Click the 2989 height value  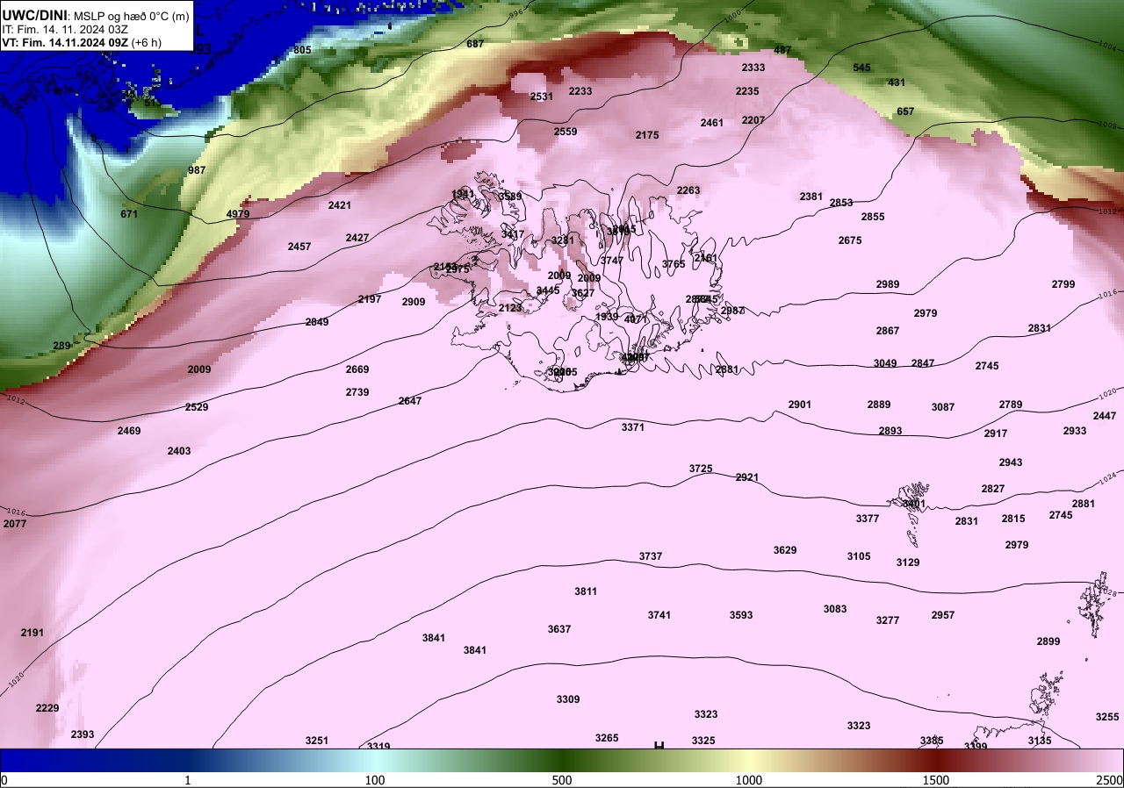888,284
